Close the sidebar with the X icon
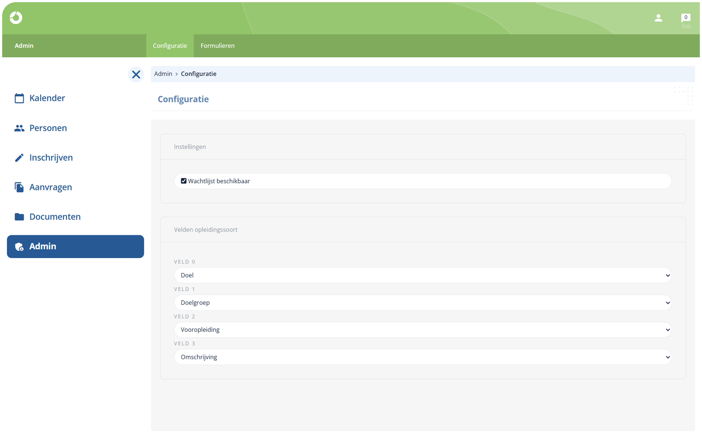This screenshot has width=702, height=438. (x=136, y=74)
